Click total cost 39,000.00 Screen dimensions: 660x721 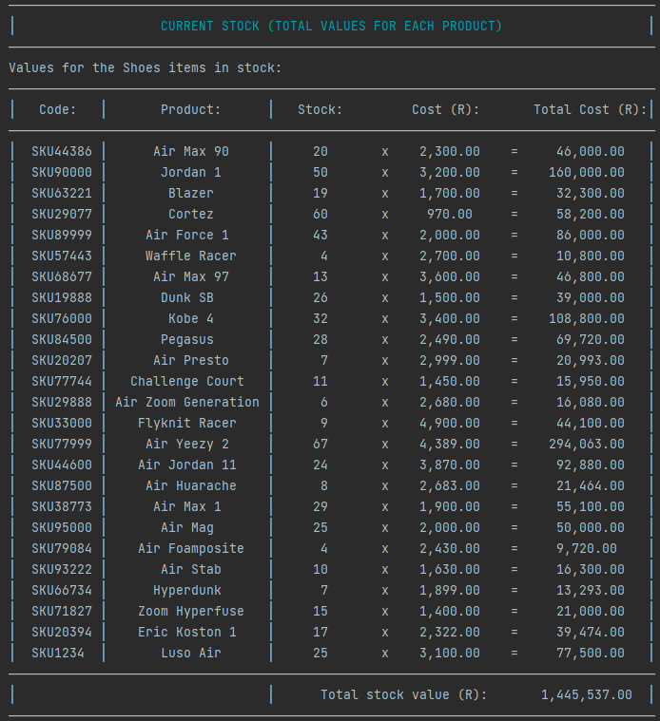click(590, 298)
